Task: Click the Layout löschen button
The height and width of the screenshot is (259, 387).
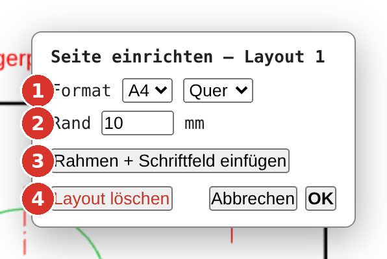Action: point(112,198)
